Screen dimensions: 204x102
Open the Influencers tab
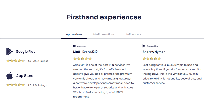point(134,34)
